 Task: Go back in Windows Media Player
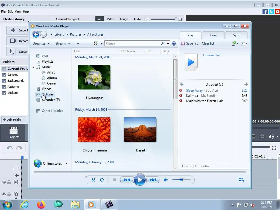click(36, 34)
